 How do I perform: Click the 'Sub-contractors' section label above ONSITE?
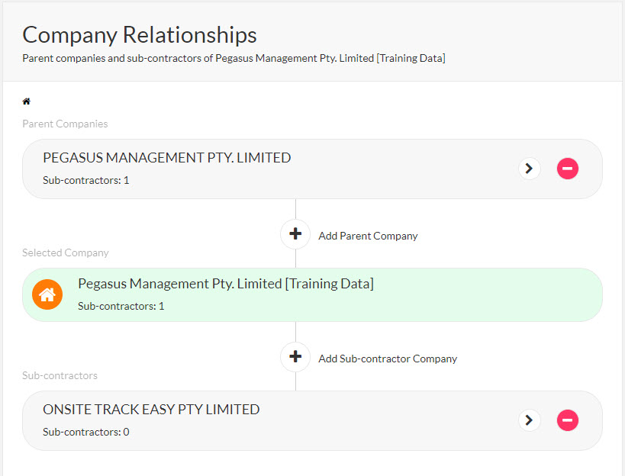click(x=60, y=375)
